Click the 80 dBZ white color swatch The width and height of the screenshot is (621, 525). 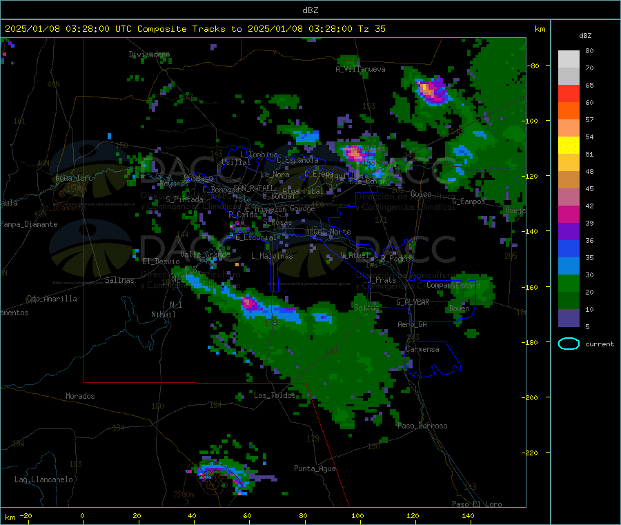[x=569, y=59]
